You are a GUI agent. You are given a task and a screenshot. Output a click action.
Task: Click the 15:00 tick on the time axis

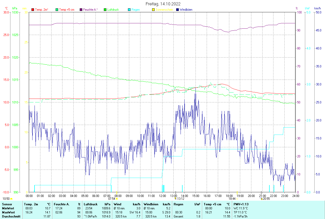[196, 196]
